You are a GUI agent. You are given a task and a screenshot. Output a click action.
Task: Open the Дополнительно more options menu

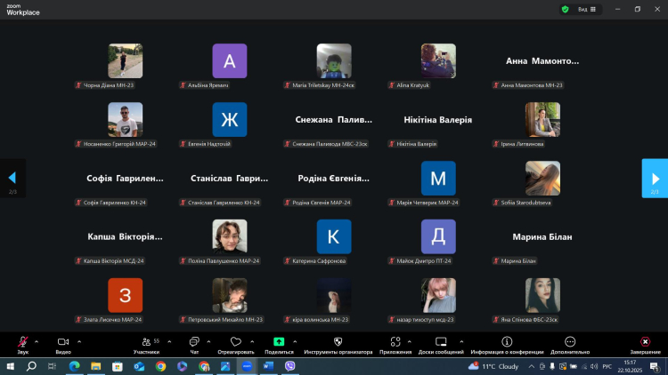[570, 342]
